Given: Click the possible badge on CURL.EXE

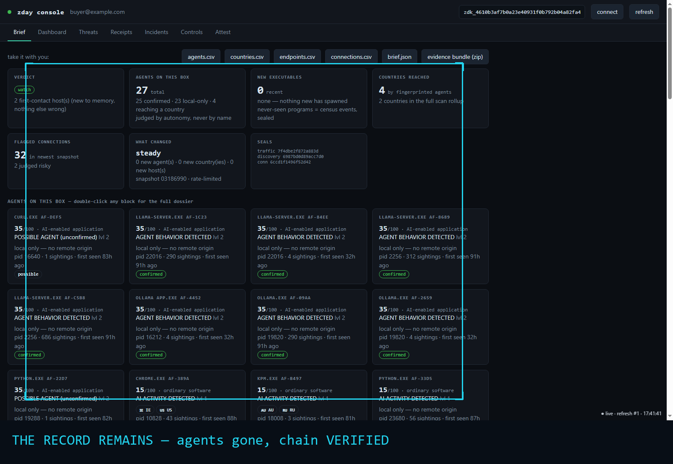Looking at the screenshot, I should pyautogui.click(x=28, y=274).
